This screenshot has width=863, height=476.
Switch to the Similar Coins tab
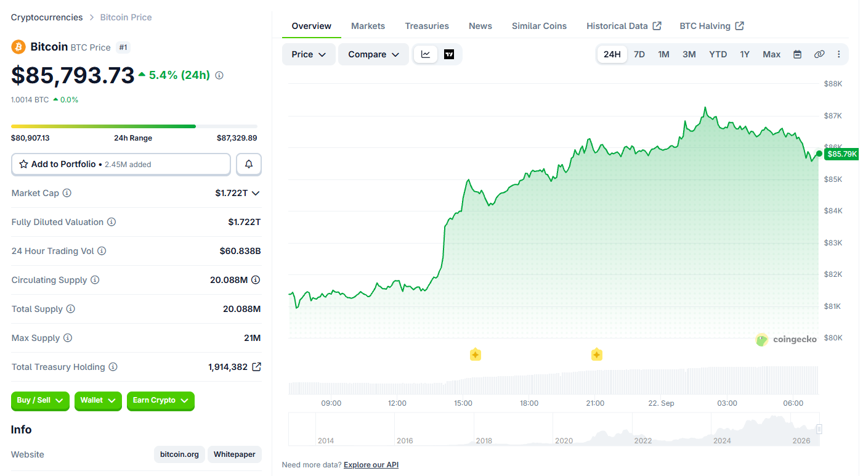pyautogui.click(x=539, y=26)
